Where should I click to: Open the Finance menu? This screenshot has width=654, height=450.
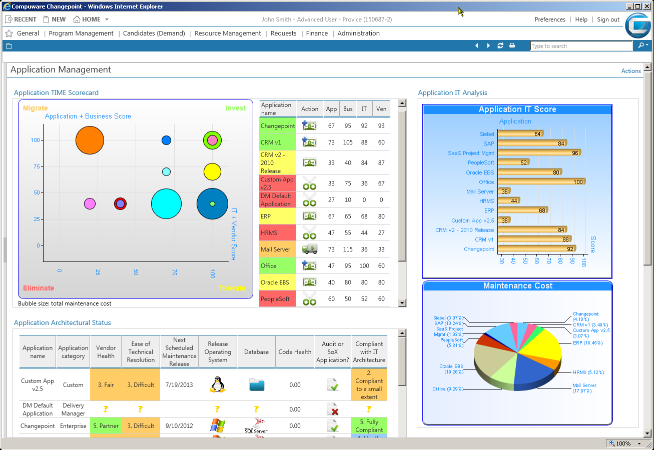click(x=317, y=33)
